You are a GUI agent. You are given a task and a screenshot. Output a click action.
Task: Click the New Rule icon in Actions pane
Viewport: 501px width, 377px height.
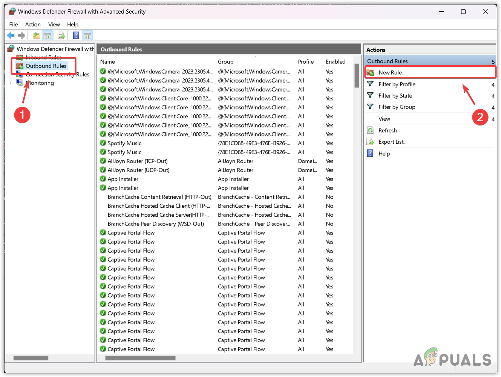(x=371, y=72)
